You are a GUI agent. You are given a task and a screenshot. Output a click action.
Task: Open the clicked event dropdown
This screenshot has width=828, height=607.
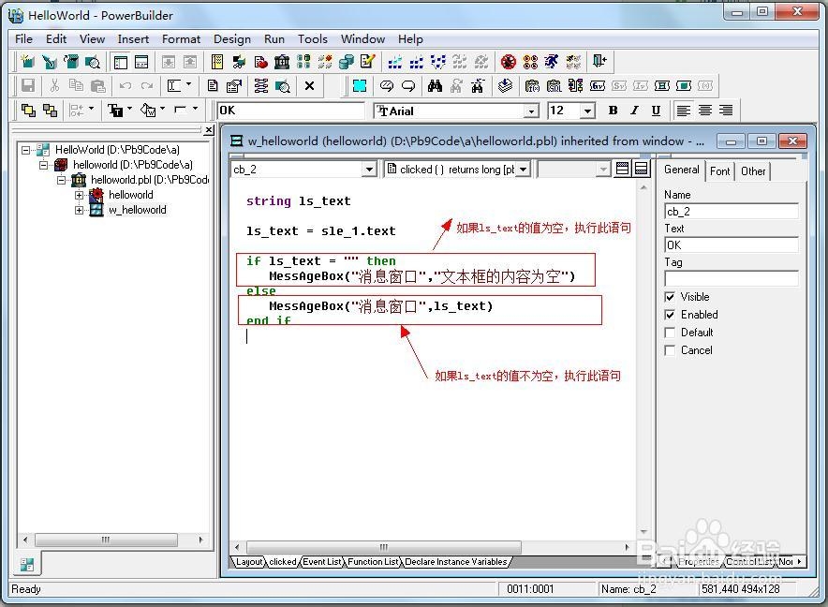pyautogui.click(x=523, y=170)
